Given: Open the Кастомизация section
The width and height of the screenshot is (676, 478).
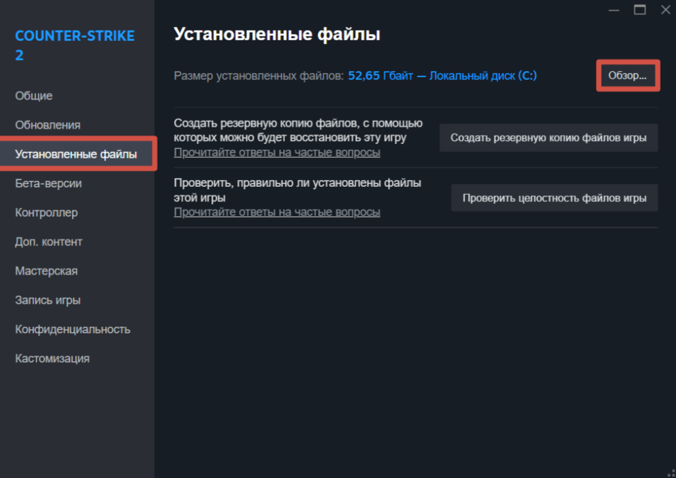Looking at the screenshot, I should tap(52, 358).
